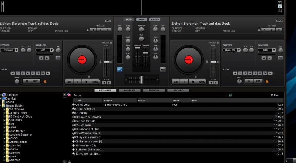This screenshot has width=296, height=163.
Task: Switch to the SAMPLER tab
Action: tap(129, 90)
